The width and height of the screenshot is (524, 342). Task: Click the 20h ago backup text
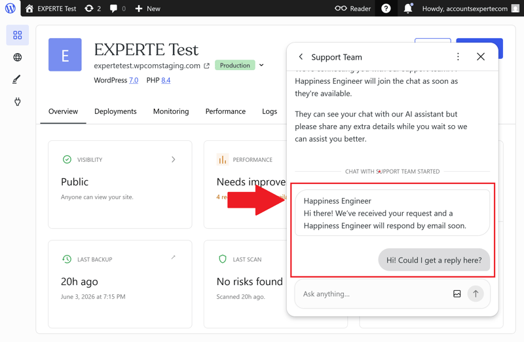[79, 282]
